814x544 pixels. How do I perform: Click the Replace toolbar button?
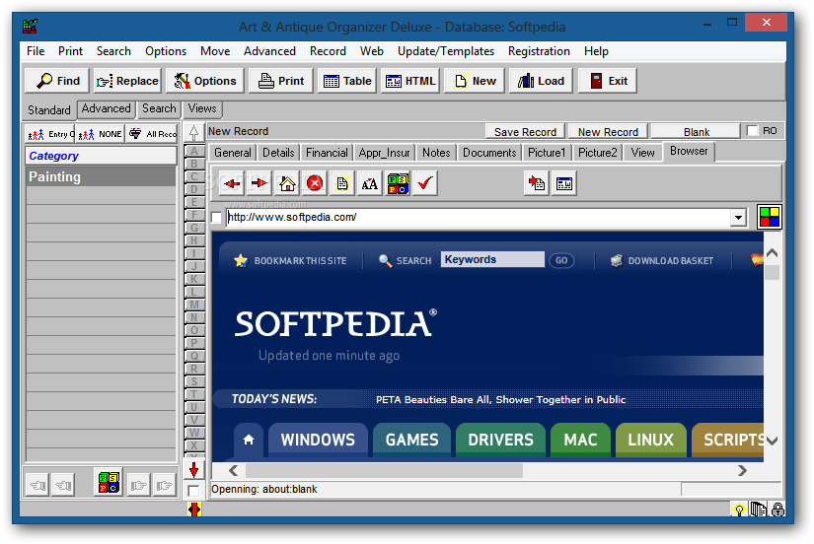[127, 81]
